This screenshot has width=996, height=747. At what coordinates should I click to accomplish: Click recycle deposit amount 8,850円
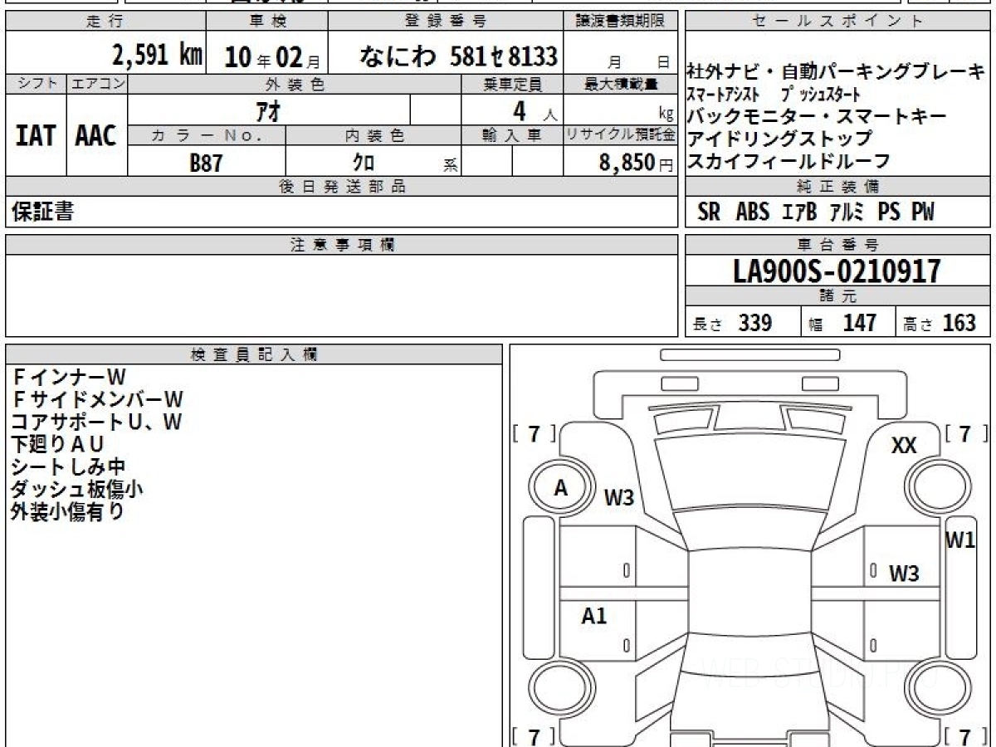point(637,163)
